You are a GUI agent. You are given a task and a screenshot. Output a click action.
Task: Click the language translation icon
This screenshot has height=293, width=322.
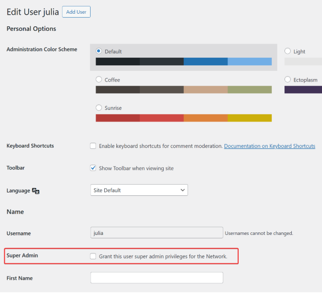click(36, 191)
